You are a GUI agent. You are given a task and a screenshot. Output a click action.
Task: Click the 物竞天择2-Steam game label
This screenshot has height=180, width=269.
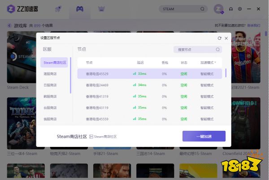coord(65,154)
